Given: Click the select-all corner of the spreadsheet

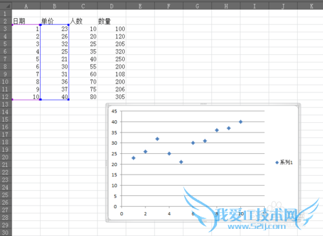Looking at the screenshot, I should 6,6.
